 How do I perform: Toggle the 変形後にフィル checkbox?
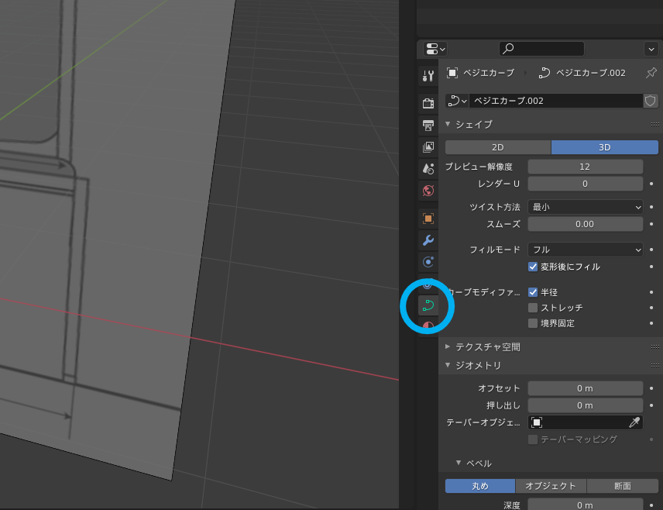click(x=533, y=267)
